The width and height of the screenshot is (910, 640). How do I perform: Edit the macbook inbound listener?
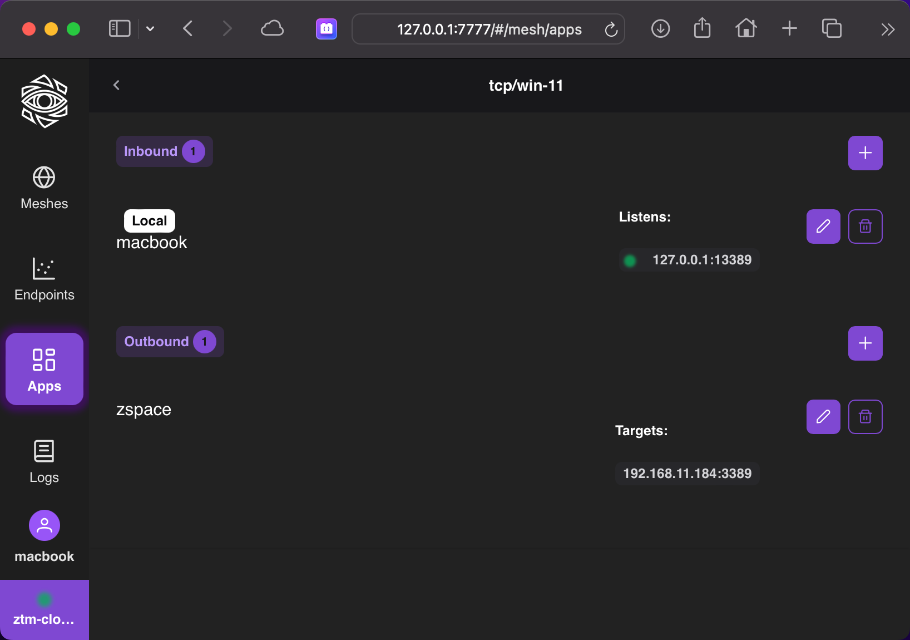(823, 227)
